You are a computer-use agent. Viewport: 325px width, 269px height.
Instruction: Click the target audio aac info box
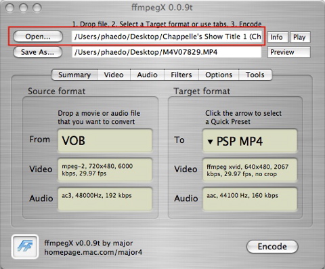(250, 199)
